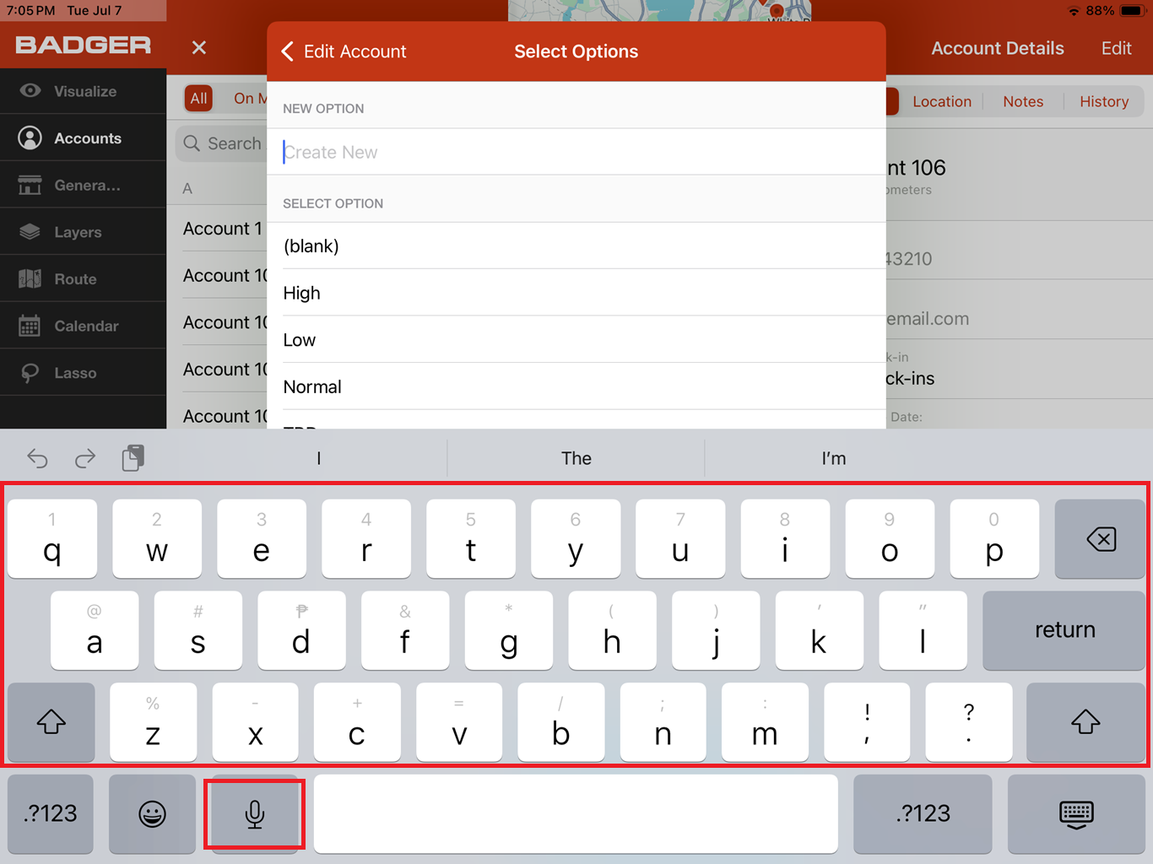Switch to the Location tab

[942, 101]
